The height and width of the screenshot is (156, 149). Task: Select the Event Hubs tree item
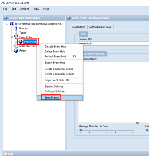coord(25,37)
